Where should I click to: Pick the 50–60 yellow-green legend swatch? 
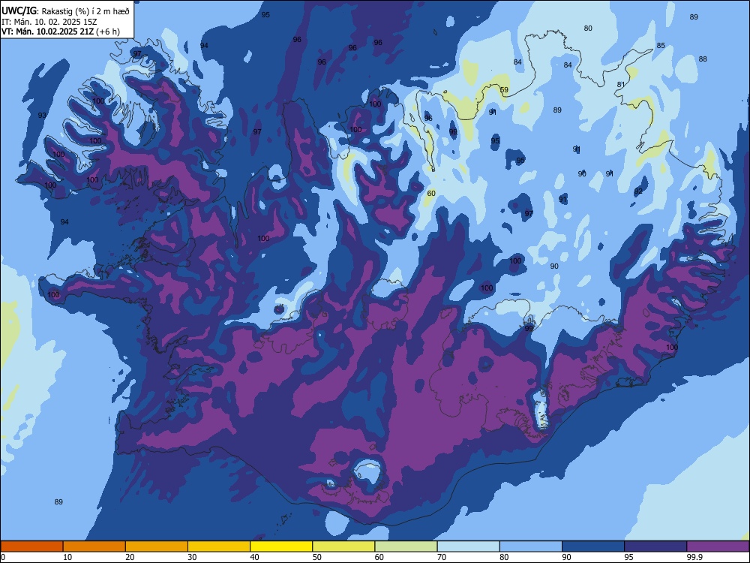343,546
